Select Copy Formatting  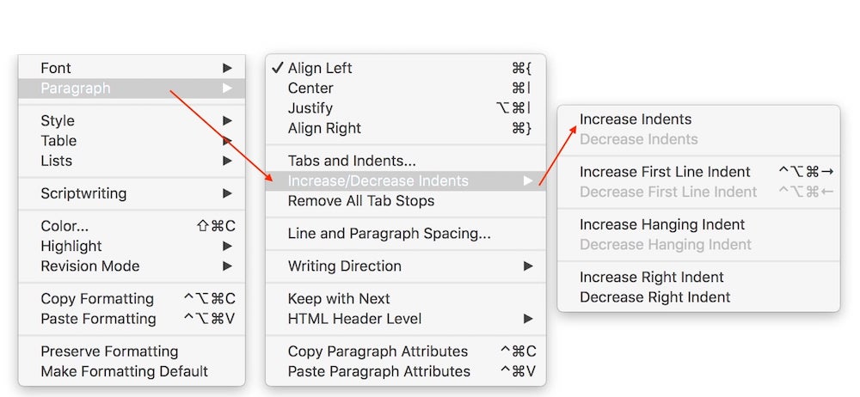(97, 299)
